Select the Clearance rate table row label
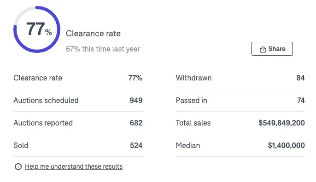Viewport: 316px width, 182px height. 38,78
